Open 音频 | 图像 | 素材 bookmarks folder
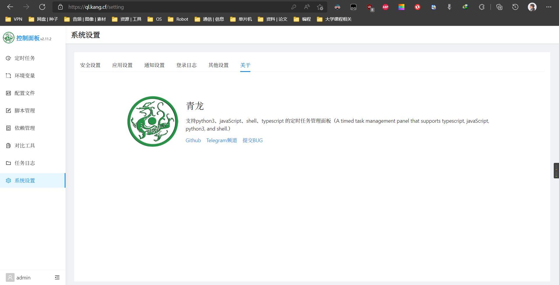This screenshot has width=559, height=285. (85, 19)
